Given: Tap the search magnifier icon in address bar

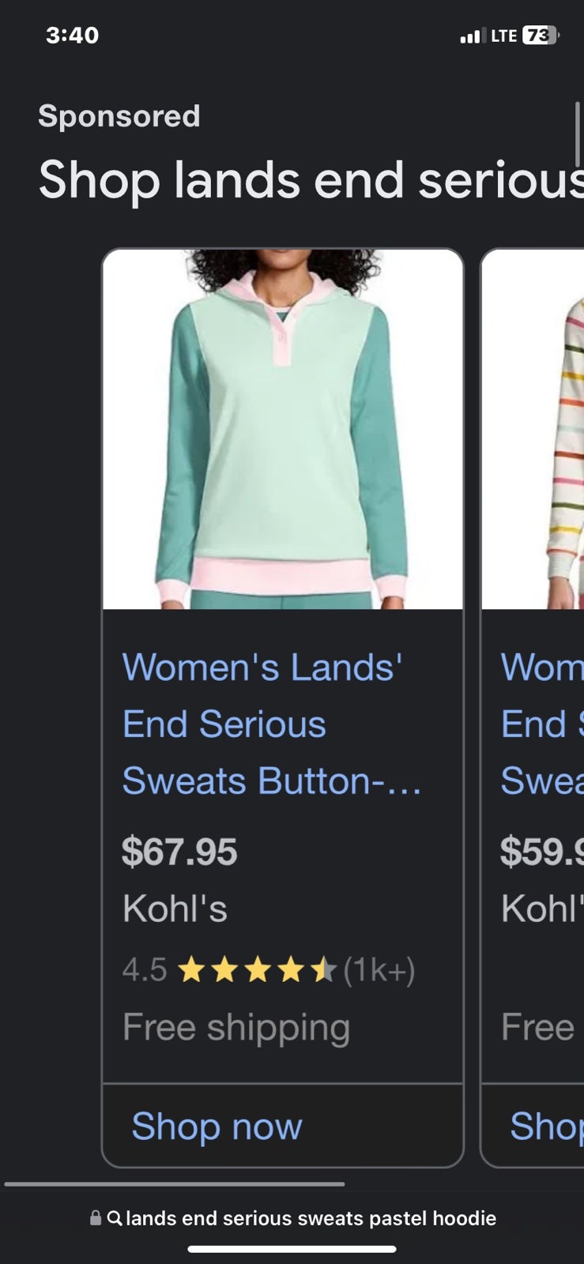Looking at the screenshot, I should pyautogui.click(x=115, y=1218).
